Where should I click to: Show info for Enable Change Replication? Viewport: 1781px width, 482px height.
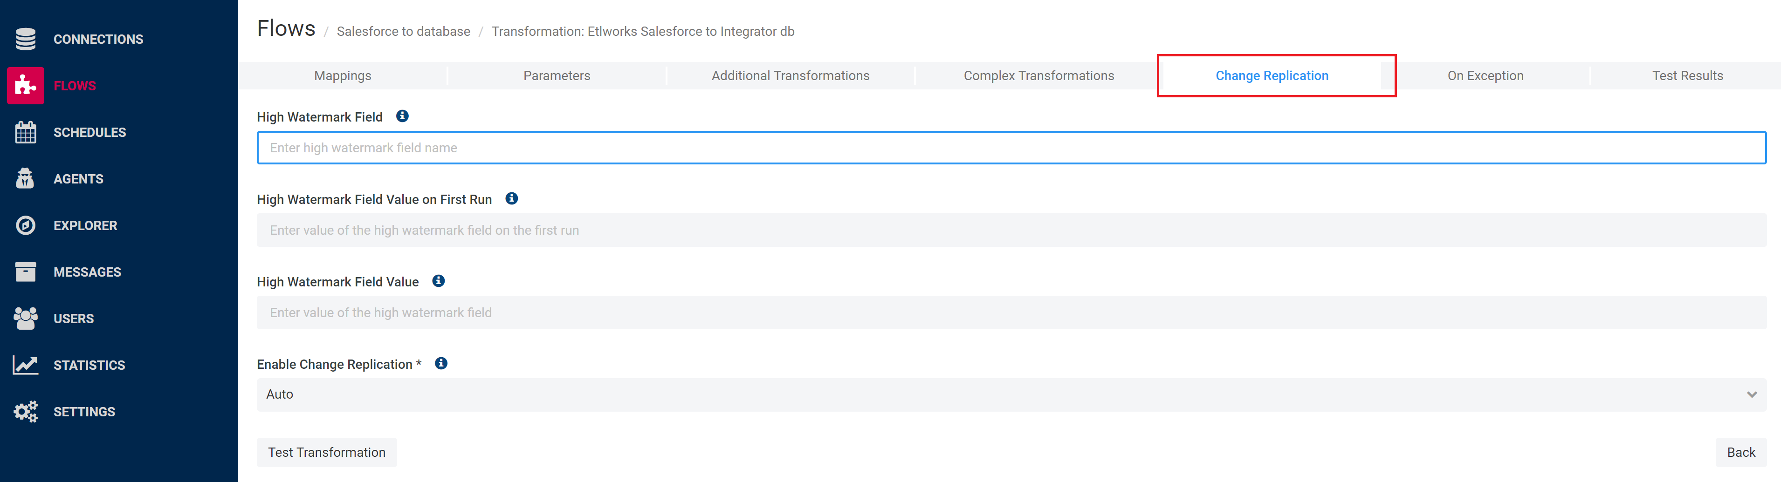[x=441, y=363]
